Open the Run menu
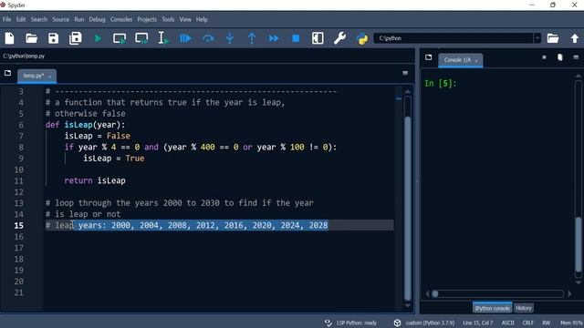Screen dimensions: 584x328 79,19
